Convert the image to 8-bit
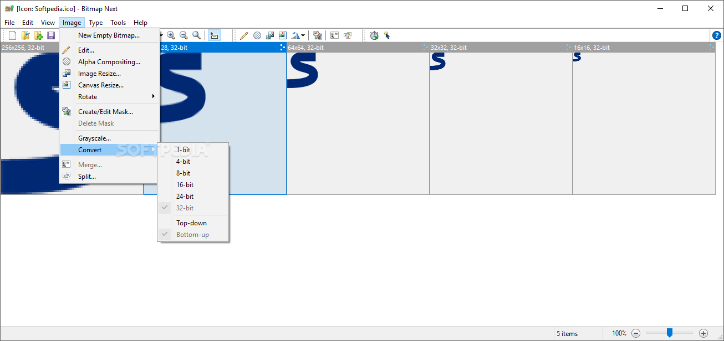Image resolution: width=724 pixels, height=341 pixels. (x=193, y=173)
